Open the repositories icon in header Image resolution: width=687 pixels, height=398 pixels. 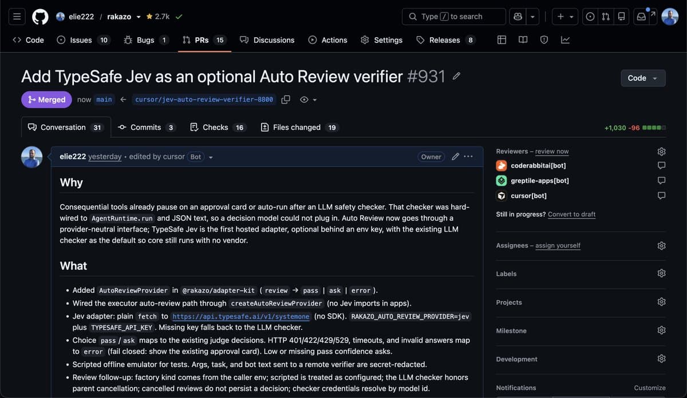pos(621,17)
